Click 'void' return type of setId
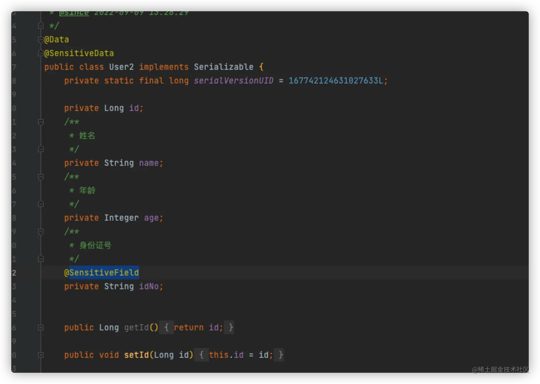Screen dimensions: 540x384 109,355
